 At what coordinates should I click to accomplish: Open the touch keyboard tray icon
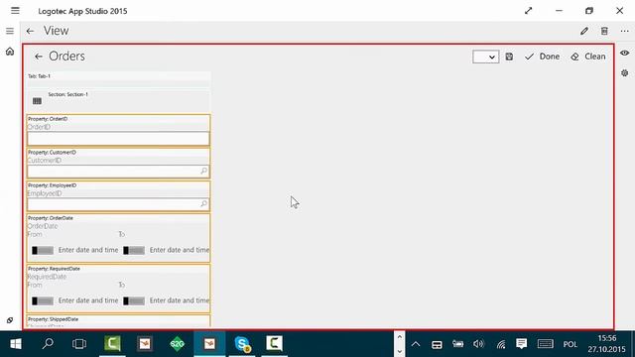546,344
